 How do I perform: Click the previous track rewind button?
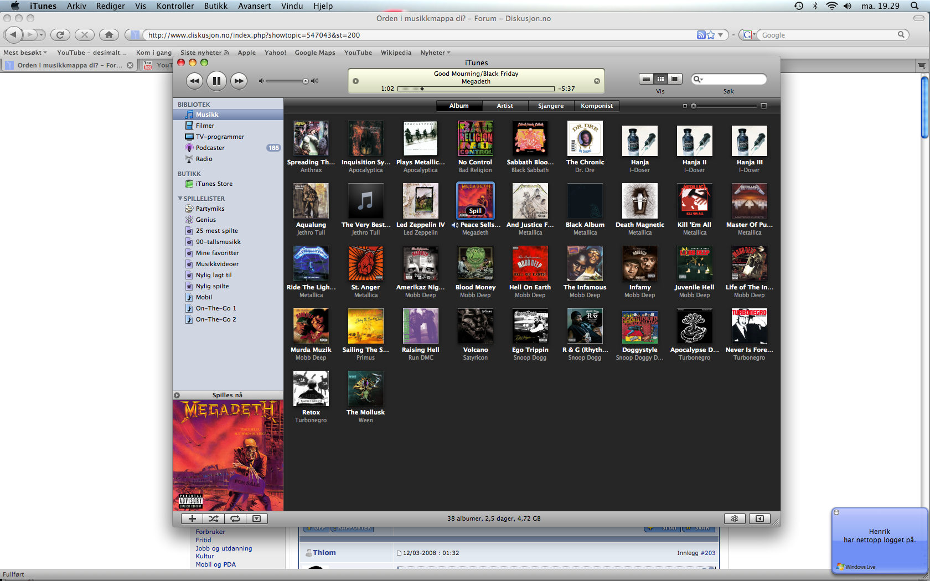tap(194, 81)
